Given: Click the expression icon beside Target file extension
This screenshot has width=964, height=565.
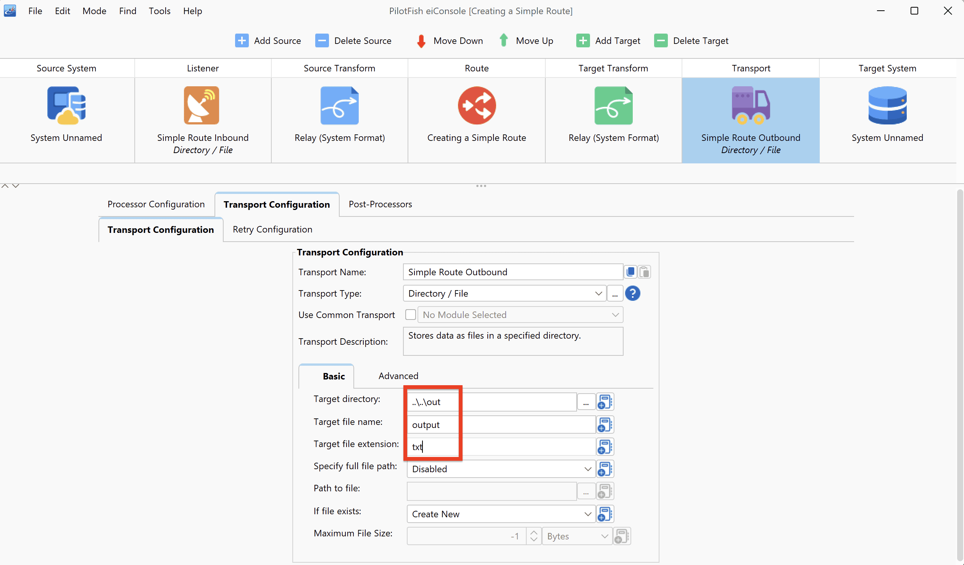Looking at the screenshot, I should (605, 447).
